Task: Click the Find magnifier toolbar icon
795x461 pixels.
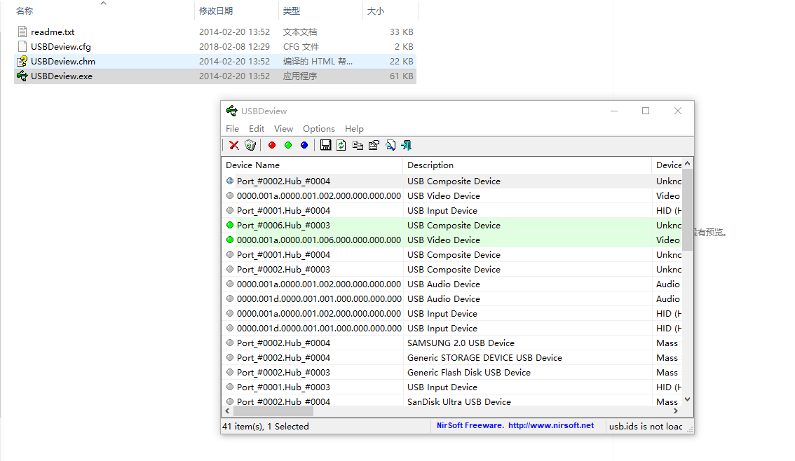Action: coord(390,145)
